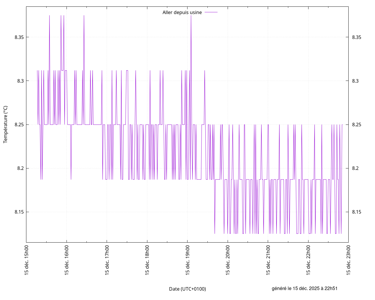Click the 8.15 tick on left axis
The height and width of the screenshot is (300, 375).
pyautogui.click(x=19, y=212)
